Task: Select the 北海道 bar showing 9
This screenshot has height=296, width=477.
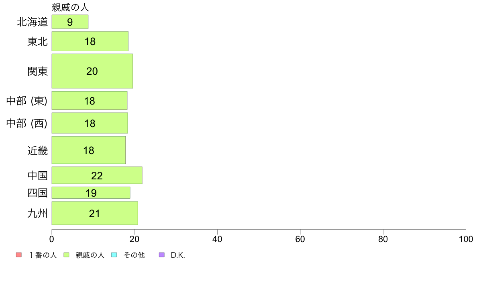Action: [x=70, y=22]
